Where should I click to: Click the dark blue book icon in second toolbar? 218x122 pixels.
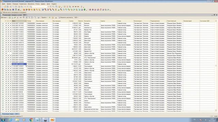(x=13, y=10)
